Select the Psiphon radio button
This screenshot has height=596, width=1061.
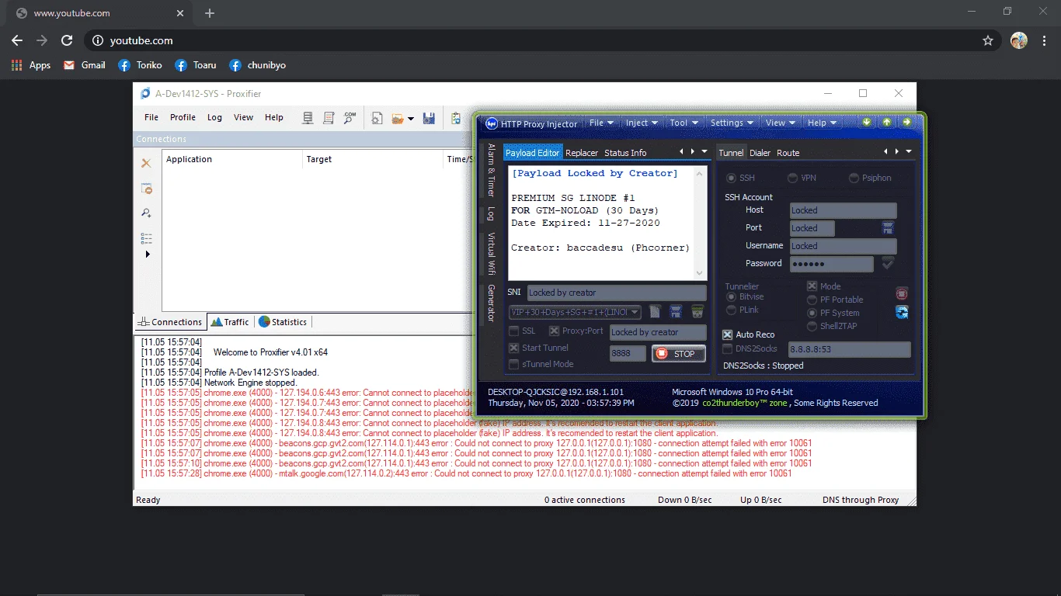click(x=854, y=178)
